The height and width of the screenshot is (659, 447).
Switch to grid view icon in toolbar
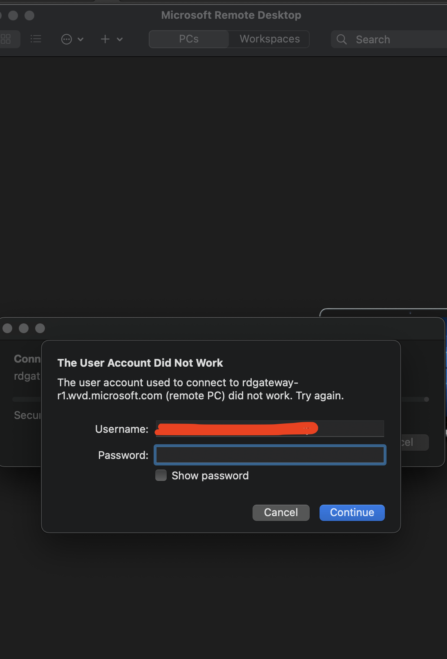point(6,39)
